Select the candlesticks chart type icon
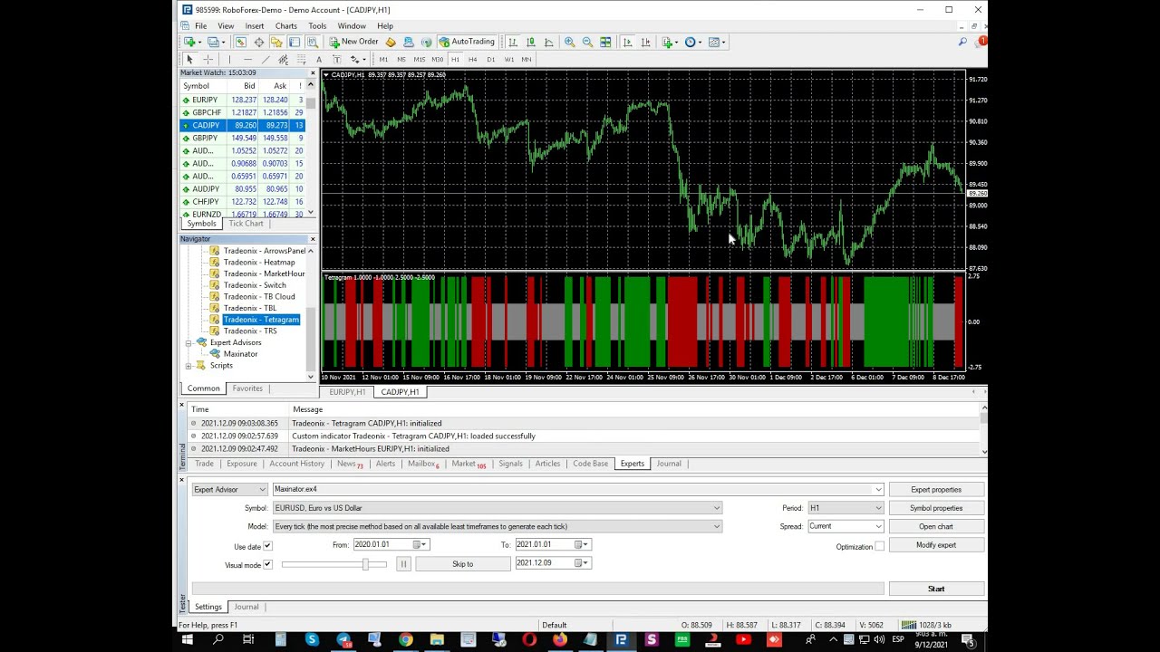 [x=531, y=42]
